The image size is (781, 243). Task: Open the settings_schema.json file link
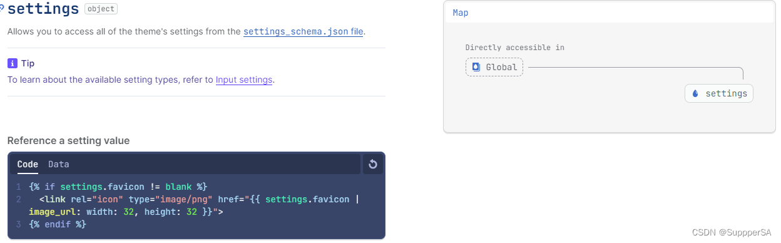(304, 31)
